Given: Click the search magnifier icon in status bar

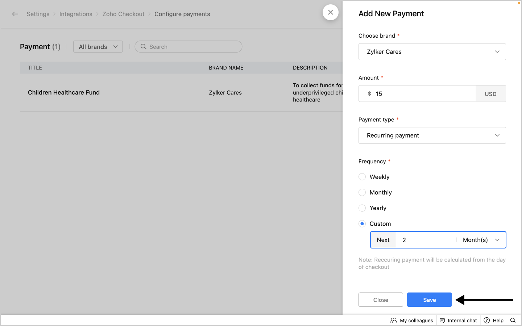Looking at the screenshot, I should click(513, 320).
